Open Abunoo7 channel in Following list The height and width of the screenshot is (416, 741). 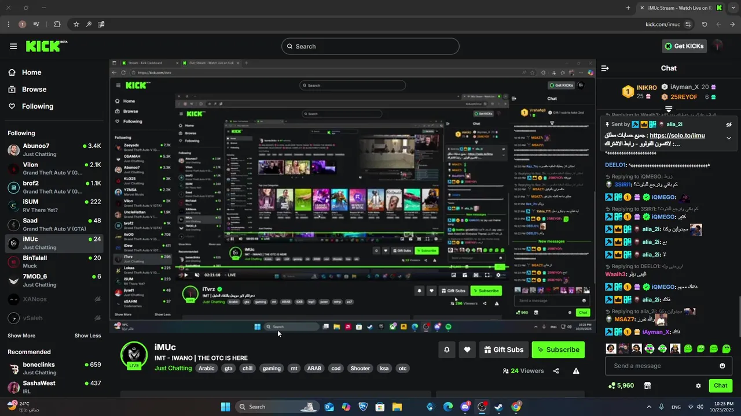point(54,150)
